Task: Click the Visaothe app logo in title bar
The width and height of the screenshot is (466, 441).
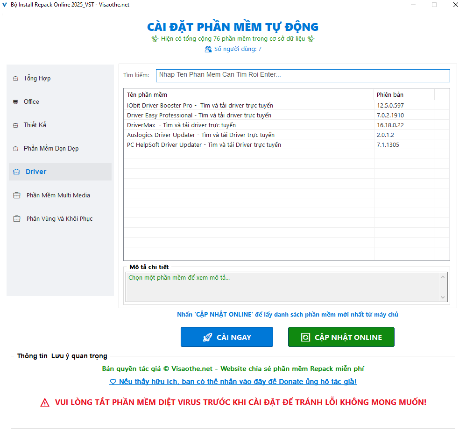Action: click(5, 5)
